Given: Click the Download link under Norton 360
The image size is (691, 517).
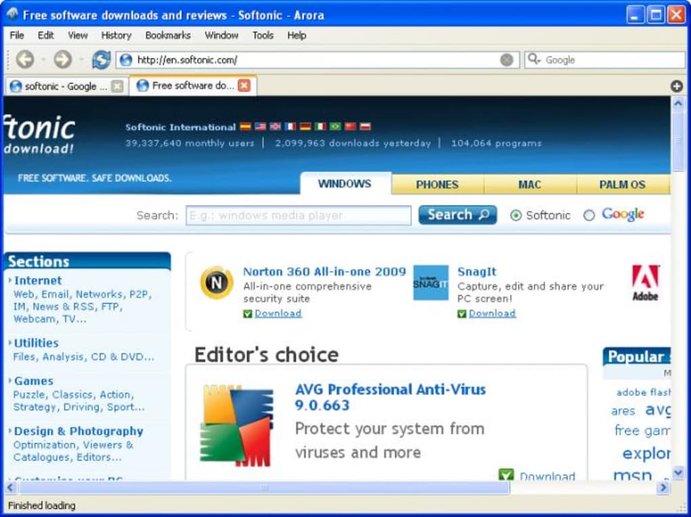Looking at the screenshot, I should (x=278, y=313).
